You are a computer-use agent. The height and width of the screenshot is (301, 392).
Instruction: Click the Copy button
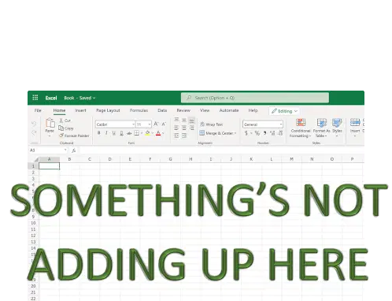[66, 128]
